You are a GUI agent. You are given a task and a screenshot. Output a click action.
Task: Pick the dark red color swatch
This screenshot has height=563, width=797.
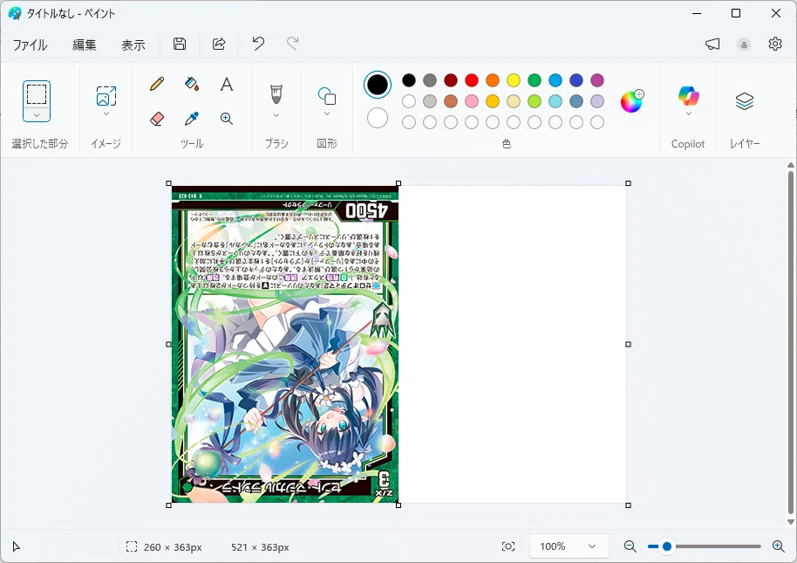pos(451,80)
